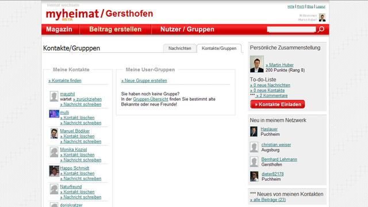
Task: Click Nachricht schreiben for Happo Schmidt
Action: 80,178
